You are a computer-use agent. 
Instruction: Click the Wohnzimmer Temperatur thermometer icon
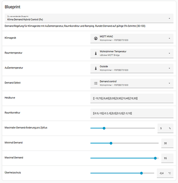96,53
